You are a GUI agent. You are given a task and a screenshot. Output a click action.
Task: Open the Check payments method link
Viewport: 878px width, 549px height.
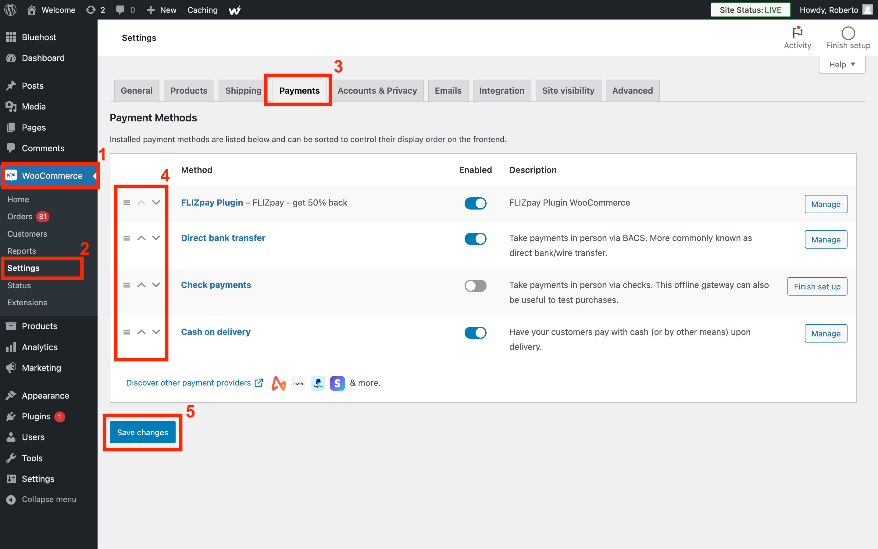tap(216, 285)
